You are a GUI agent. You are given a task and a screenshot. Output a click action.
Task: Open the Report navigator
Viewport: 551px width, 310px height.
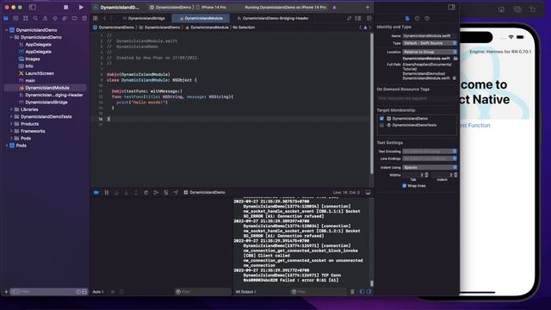coord(84,18)
